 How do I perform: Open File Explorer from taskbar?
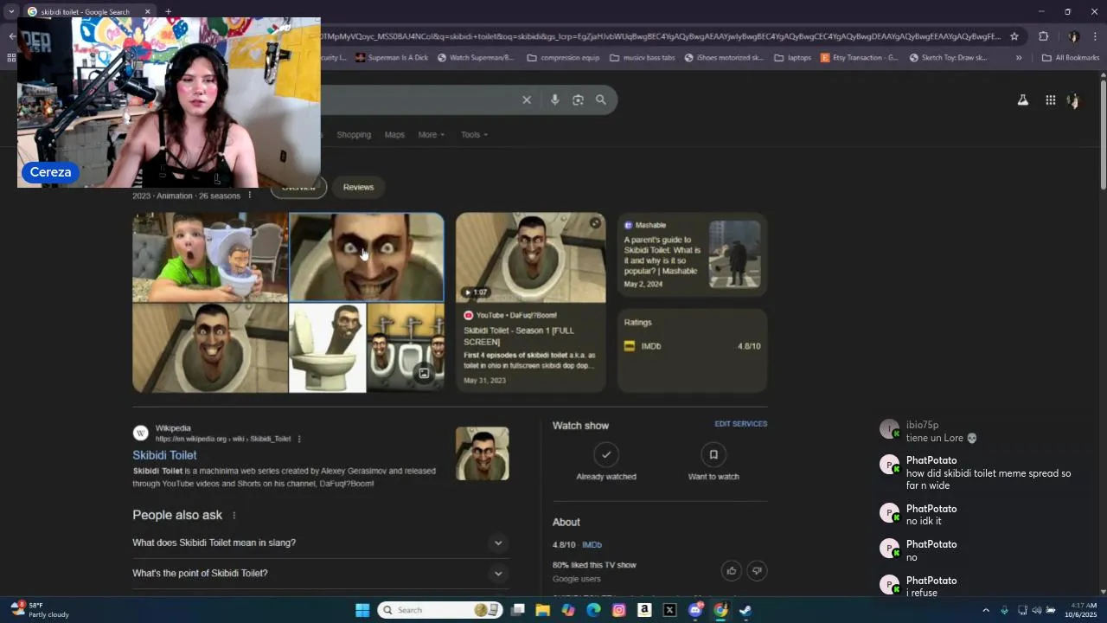coord(542,610)
